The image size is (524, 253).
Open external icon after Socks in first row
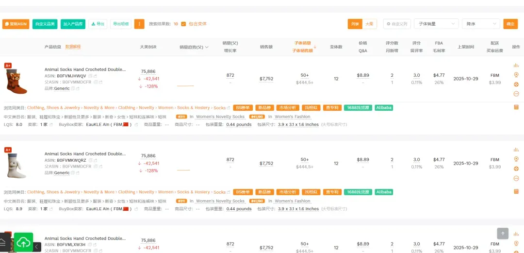pos(229,108)
